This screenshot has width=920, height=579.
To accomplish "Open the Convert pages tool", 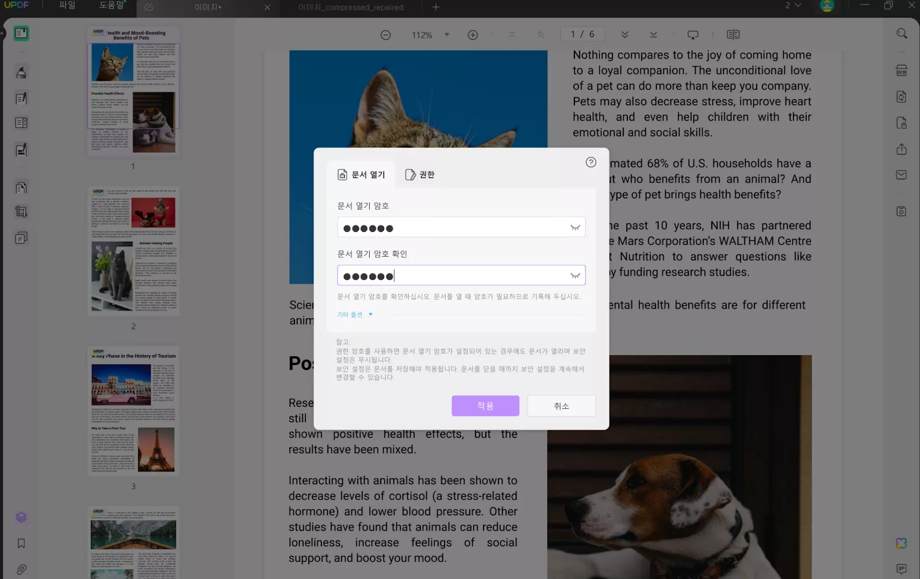I will click(x=21, y=188).
